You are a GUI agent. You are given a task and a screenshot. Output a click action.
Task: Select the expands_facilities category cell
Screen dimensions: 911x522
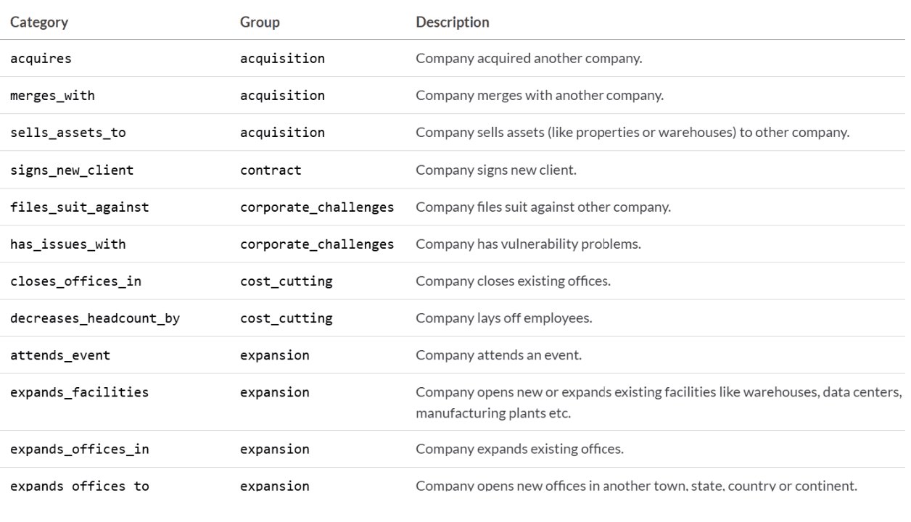79,393
